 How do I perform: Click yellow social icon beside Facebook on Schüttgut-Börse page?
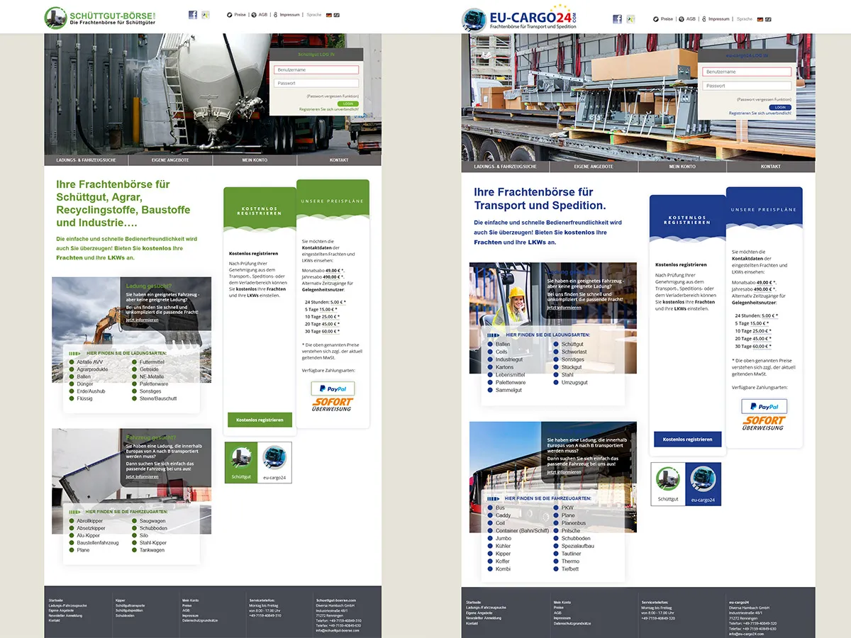206,14
